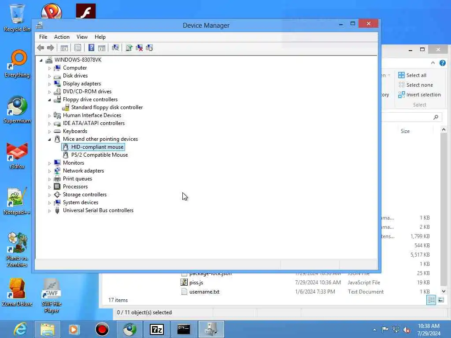Select HID-compliant mouse device
This screenshot has width=451, height=338.
[97, 147]
